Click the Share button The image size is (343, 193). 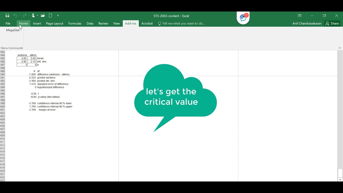[332, 23]
